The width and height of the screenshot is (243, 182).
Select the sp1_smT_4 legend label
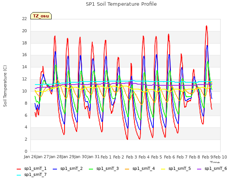pyautogui.click(x=144, y=169)
